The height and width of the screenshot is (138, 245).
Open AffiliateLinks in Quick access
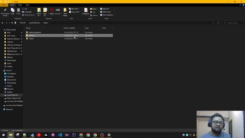(x=12, y=51)
